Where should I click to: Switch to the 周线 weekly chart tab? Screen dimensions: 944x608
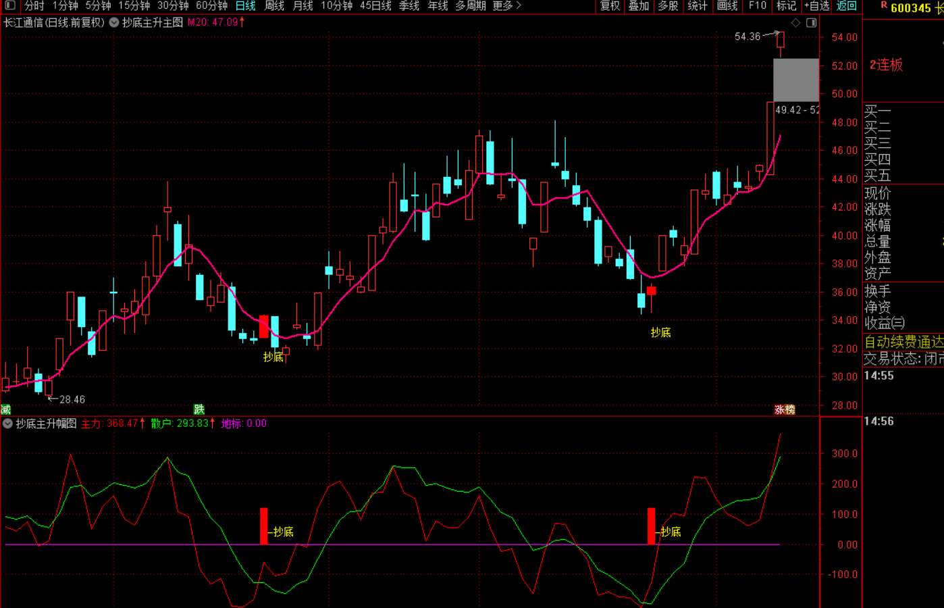click(274, 6)
